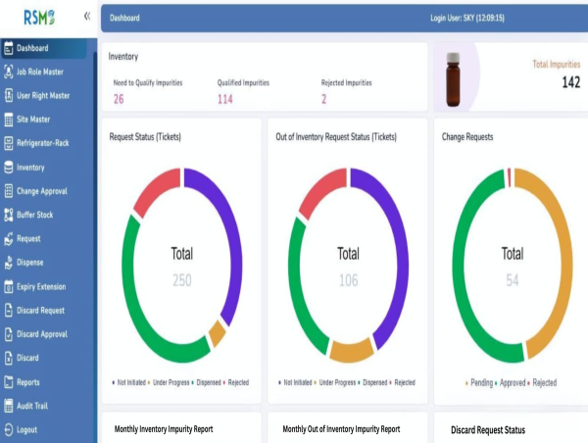The height and width of the screenshot is (443, 588).
Task: Click the Inventory database icon
Action: pyautogui.click(x=8, y=168)
